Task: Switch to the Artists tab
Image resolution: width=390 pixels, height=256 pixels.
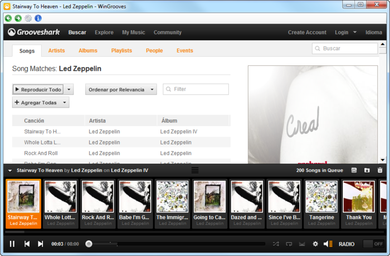Action: (56, 51)
